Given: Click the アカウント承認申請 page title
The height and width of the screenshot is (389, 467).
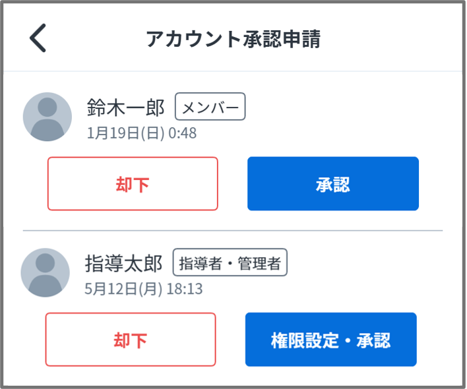Looking at the screenshot, I should (x=233, y=39).
